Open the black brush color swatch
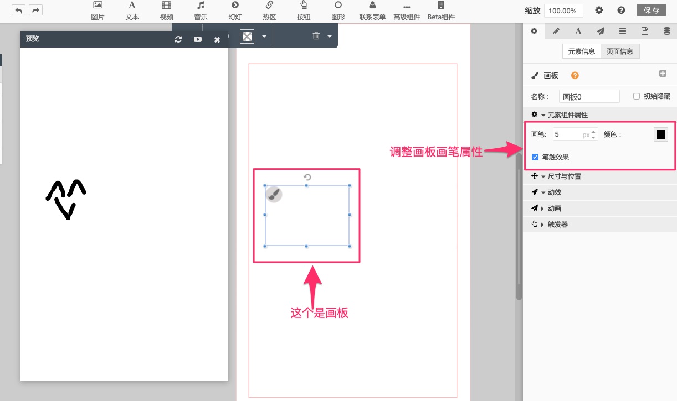 tap(660, 134)
